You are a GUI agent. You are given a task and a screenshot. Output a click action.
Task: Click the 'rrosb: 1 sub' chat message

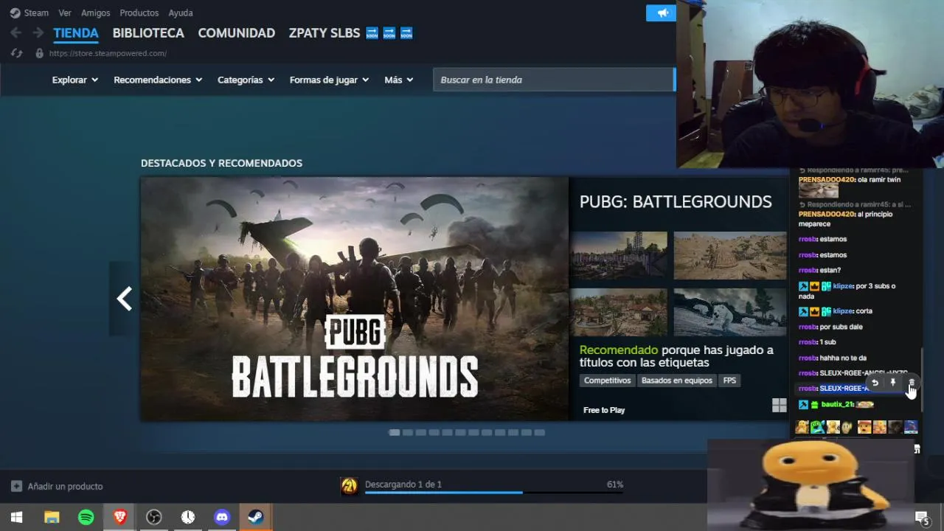click(817, 342)
